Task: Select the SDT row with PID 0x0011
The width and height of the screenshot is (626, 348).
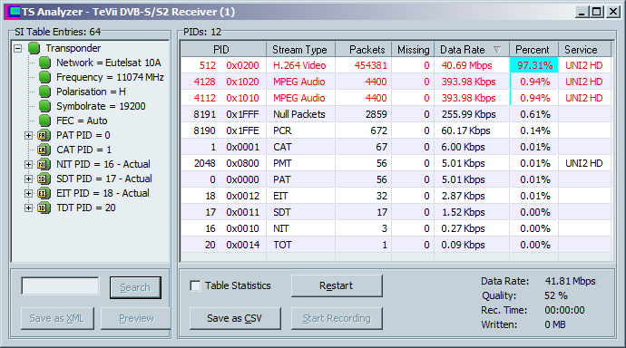Action: [396, 212]
